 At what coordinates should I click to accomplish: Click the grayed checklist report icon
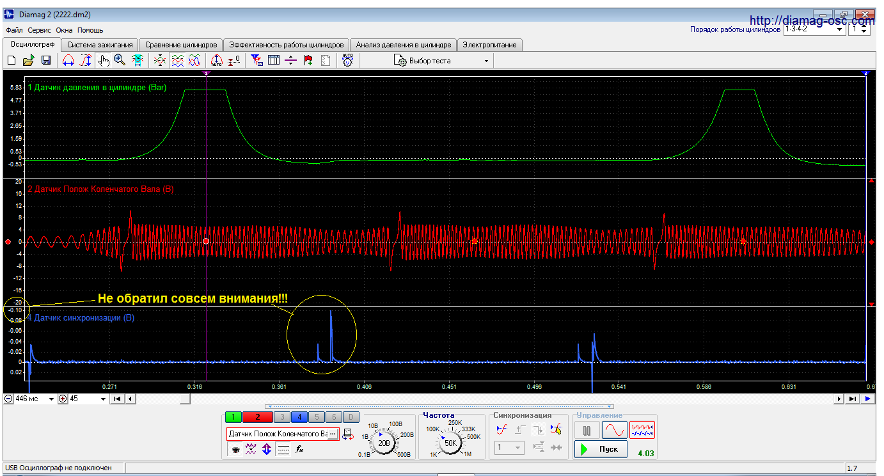(x=326, y=60)
